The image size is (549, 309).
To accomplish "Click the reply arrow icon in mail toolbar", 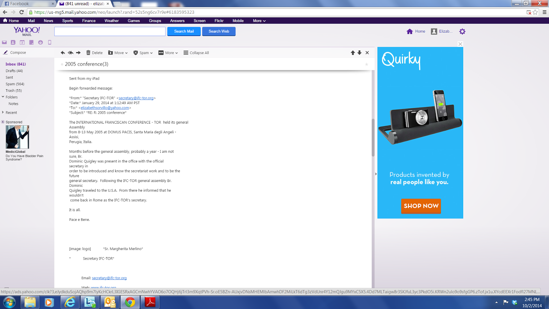I will (x=63, y=53).
